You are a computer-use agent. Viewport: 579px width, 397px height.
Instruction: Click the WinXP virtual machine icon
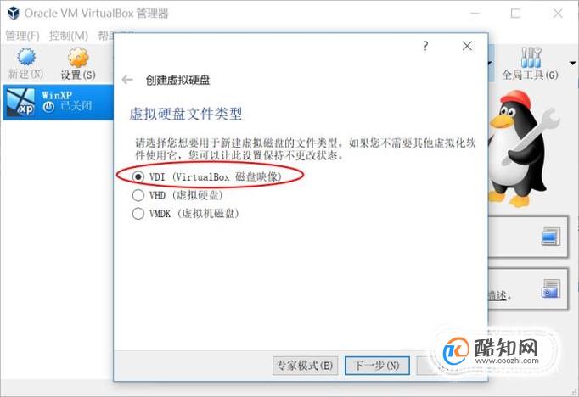[21, 103]
